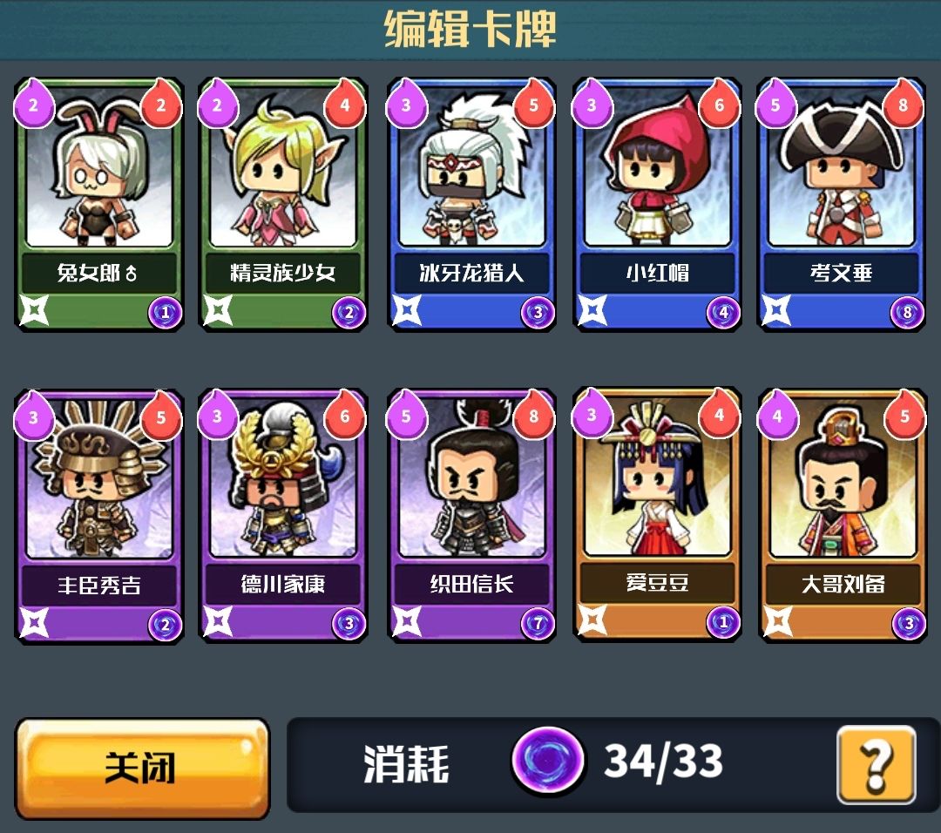
Task: Select the 冰牙龙猎人 card portrait
Action: click(x=471, y=168)
